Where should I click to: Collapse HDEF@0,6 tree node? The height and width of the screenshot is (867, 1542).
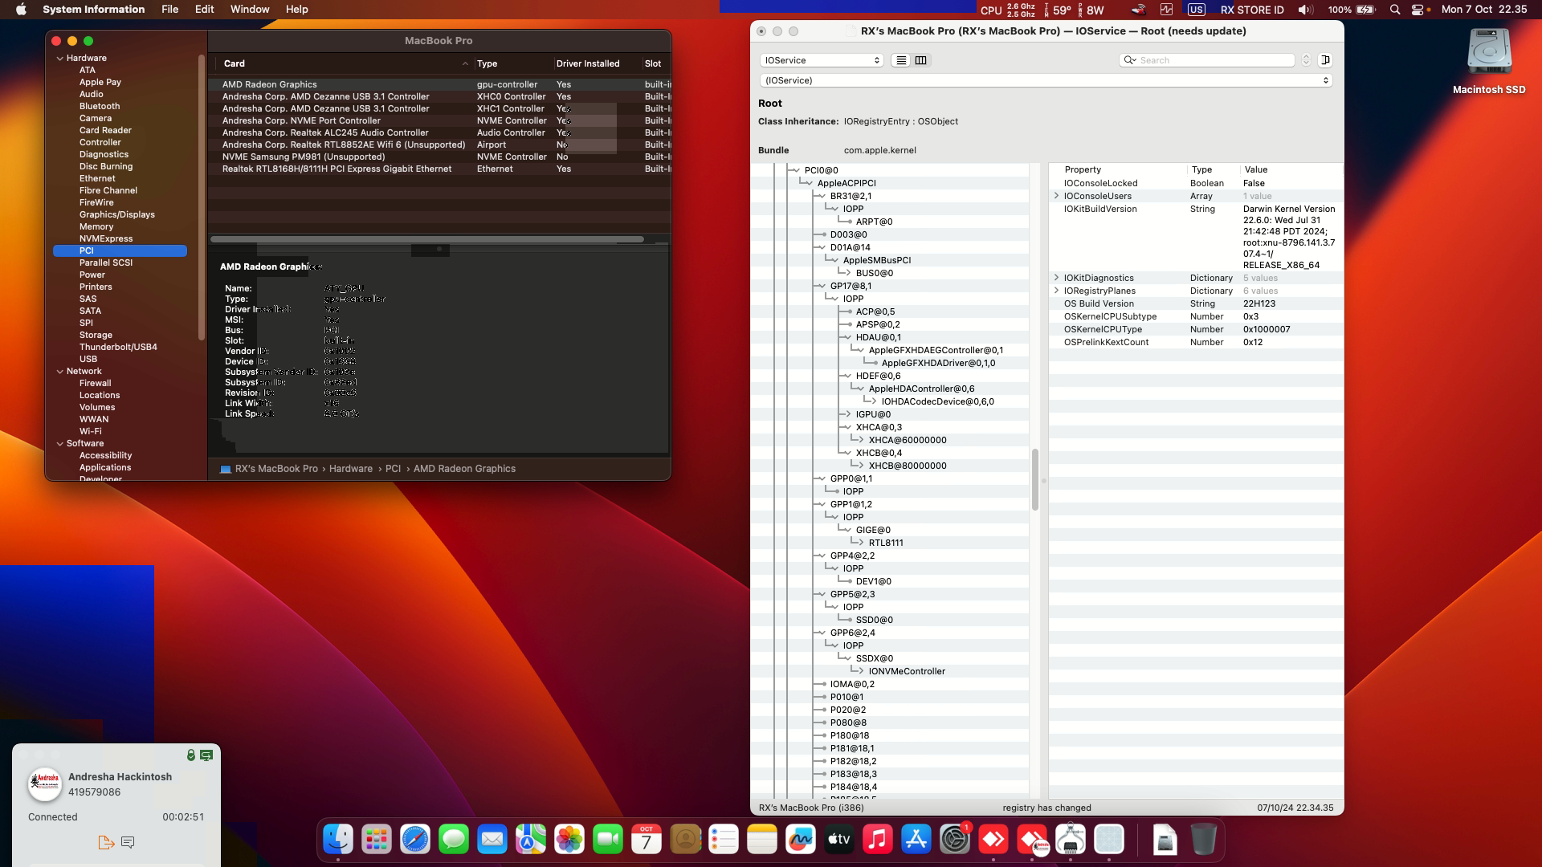point(846,376)
